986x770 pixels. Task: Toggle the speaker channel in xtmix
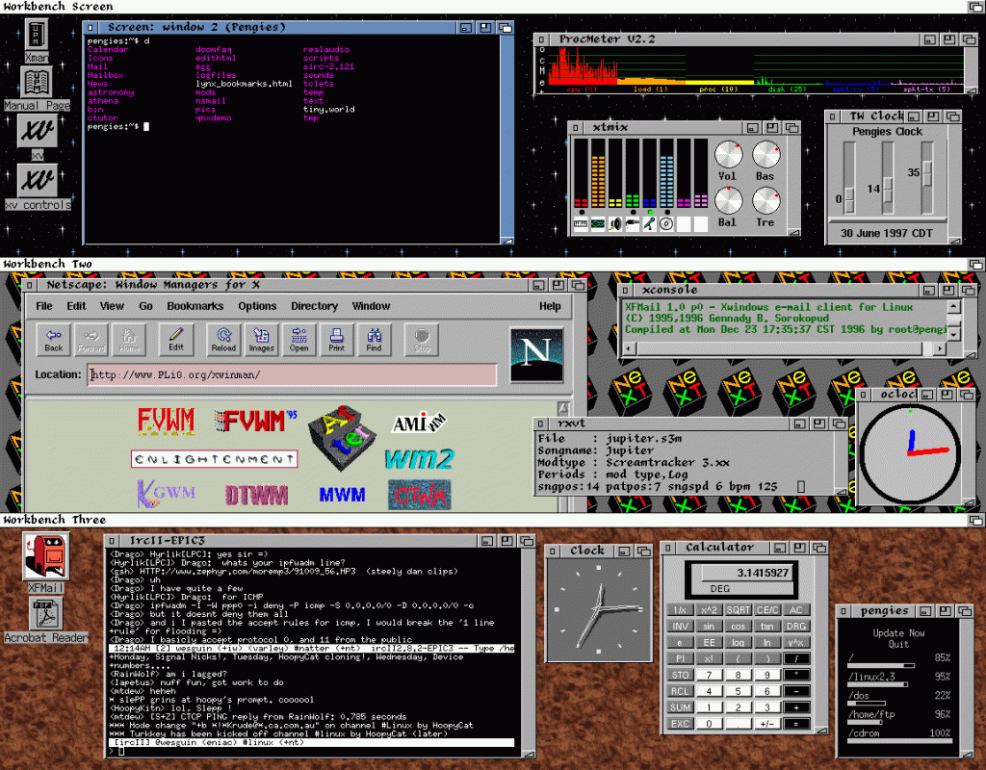coord(615,224)
